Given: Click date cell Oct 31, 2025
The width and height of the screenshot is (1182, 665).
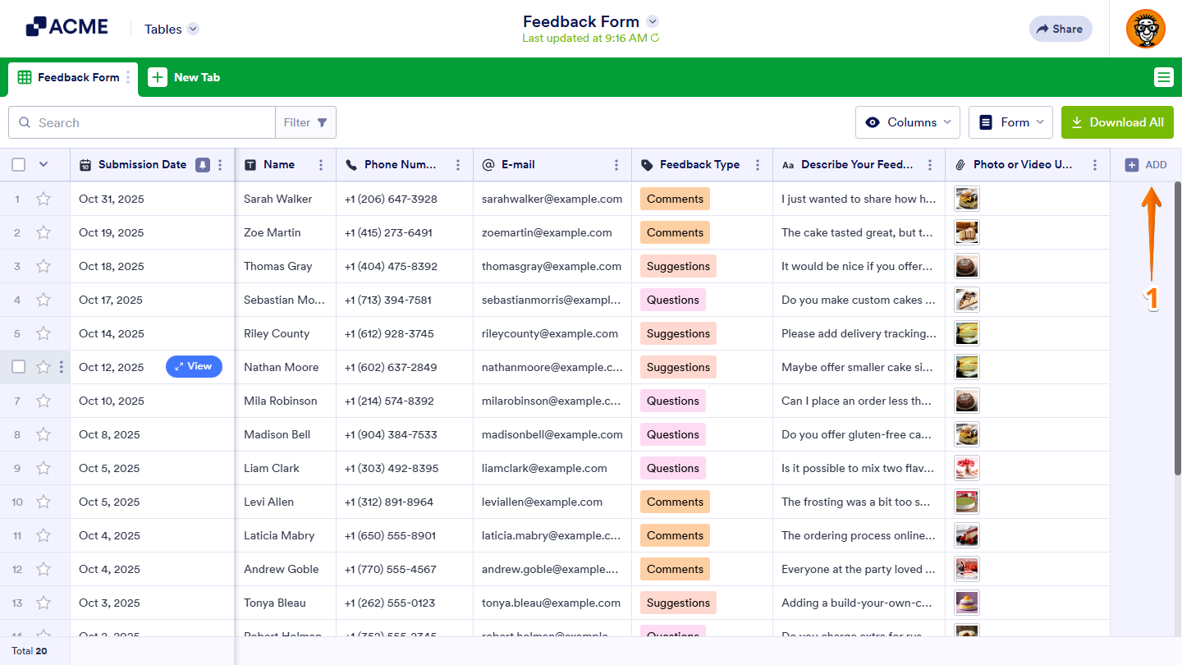Looking at the screenshot, I should click(112, 199).
